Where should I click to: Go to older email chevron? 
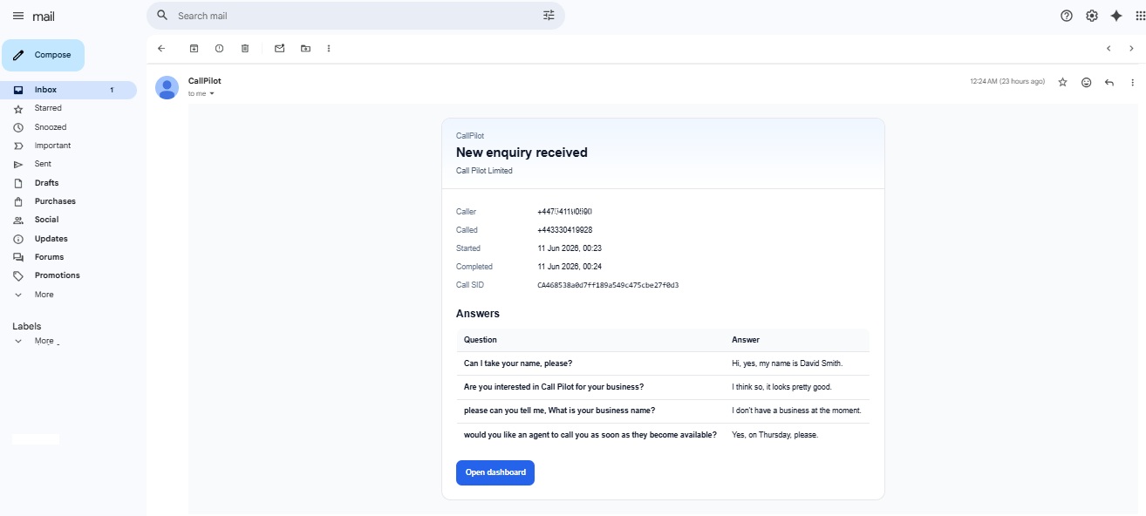[1132, 49]
